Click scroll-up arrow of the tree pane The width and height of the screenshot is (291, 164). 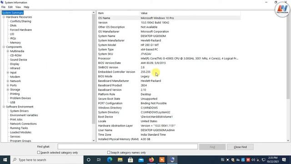pyautogui.click(x=94, y=13)
